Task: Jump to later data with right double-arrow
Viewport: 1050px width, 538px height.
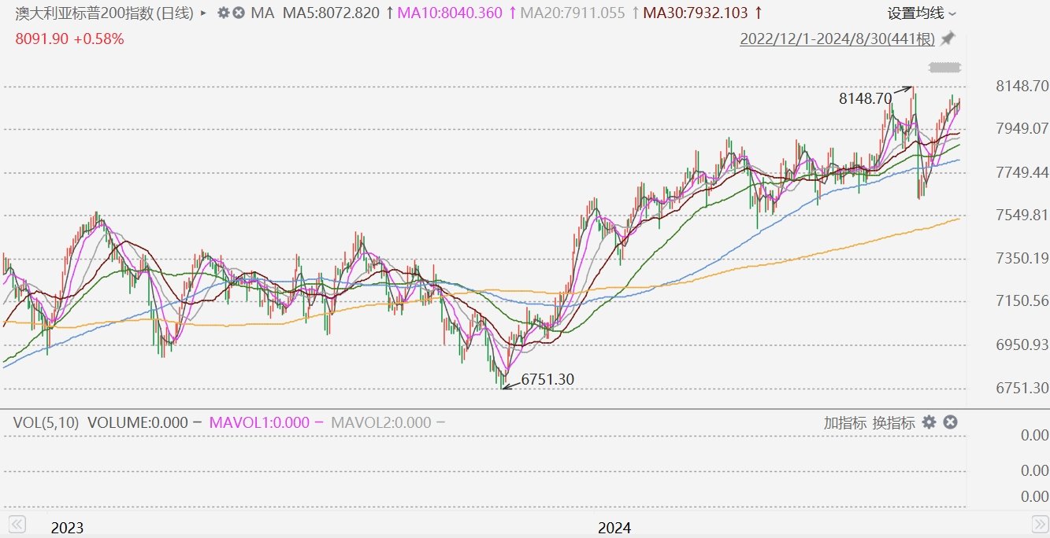Action: (1040, 524)
